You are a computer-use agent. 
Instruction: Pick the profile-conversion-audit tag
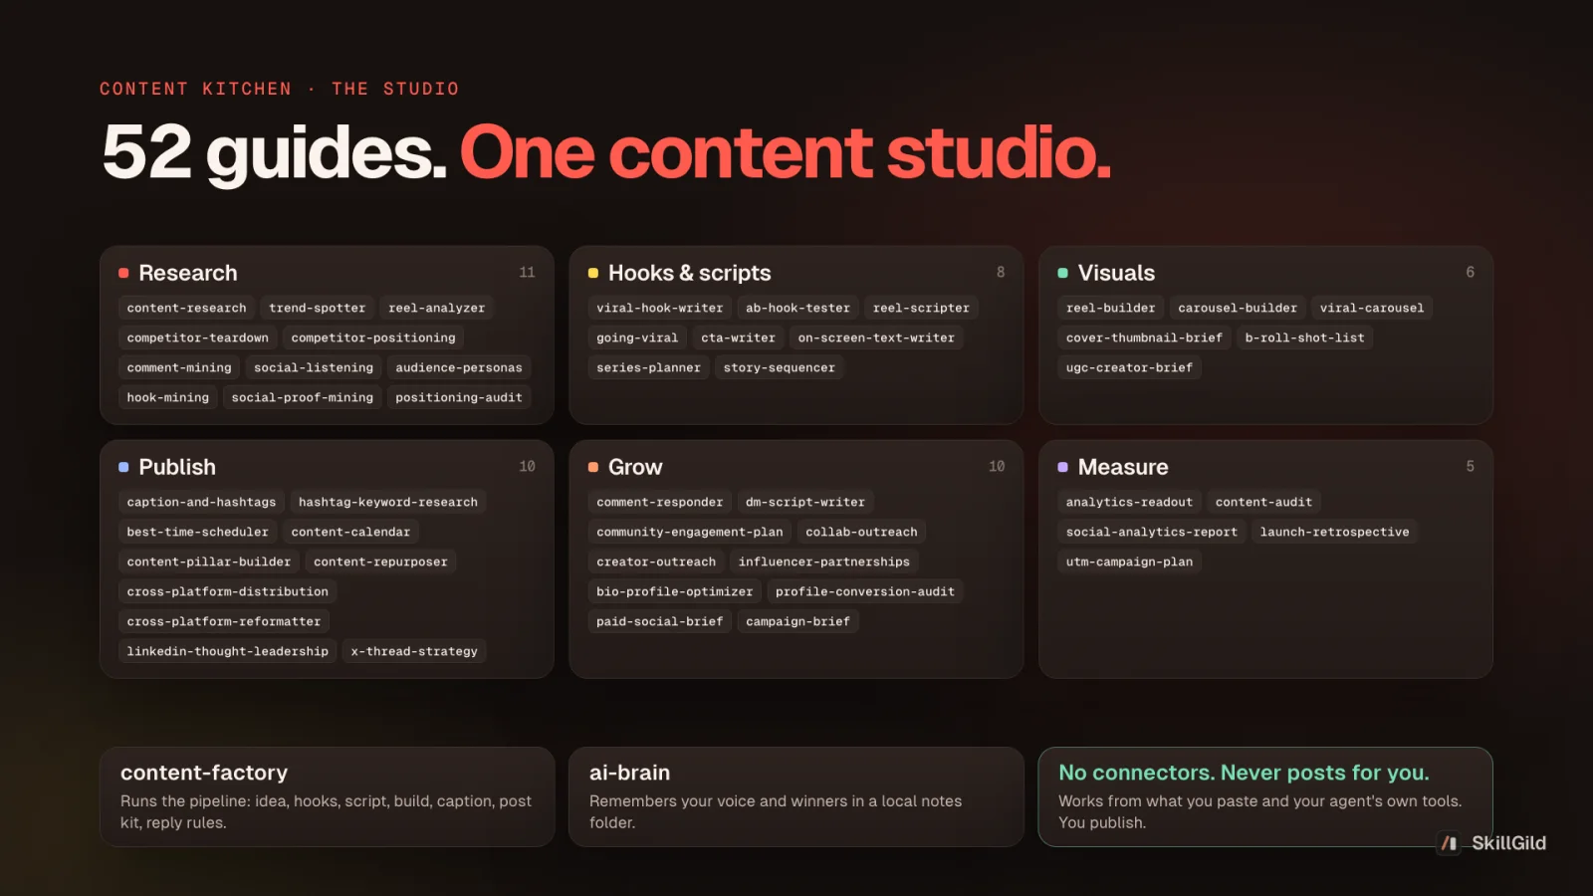point(865,591)
